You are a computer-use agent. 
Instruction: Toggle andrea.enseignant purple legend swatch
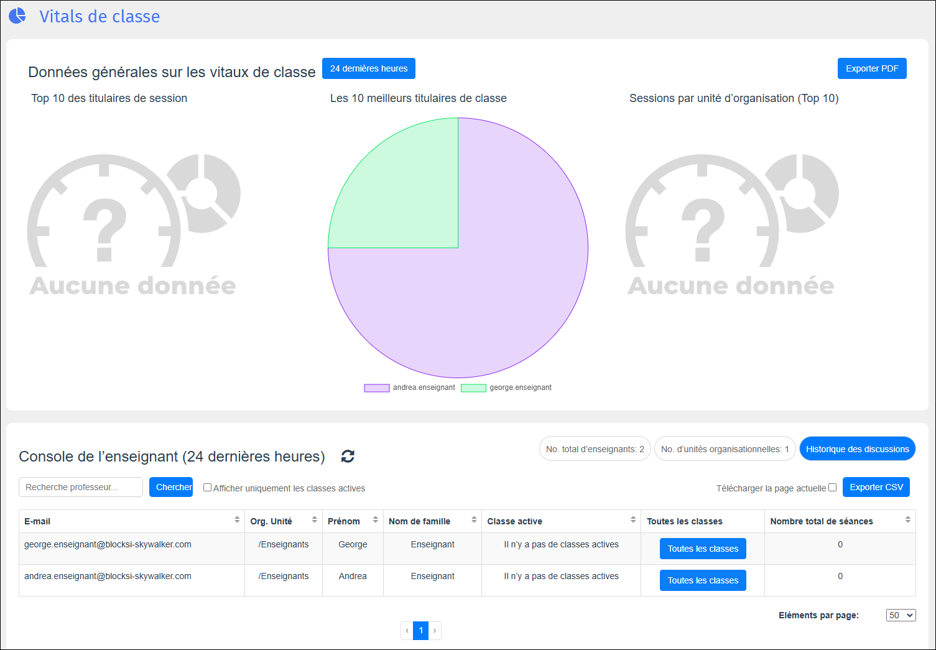377,388
